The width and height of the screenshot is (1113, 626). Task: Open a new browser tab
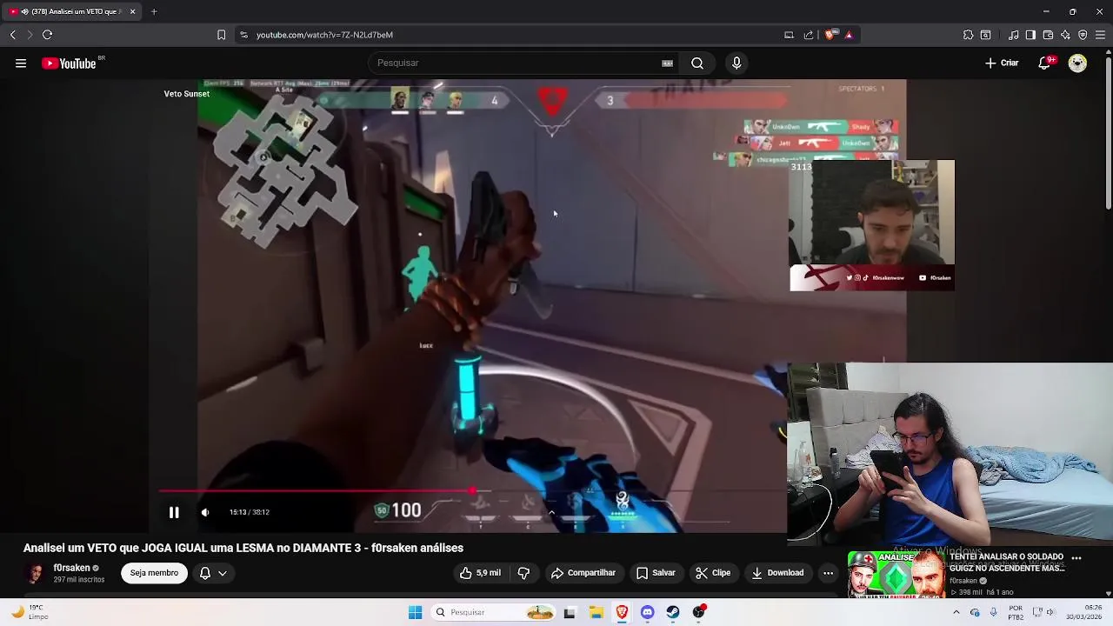tap(154, 11)
